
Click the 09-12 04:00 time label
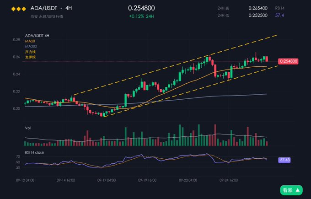click(25, 180)
